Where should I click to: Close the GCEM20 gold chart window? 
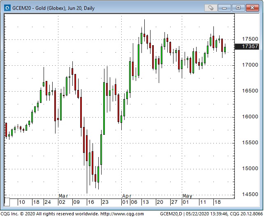pyautogui.click(x=252, y=8)
